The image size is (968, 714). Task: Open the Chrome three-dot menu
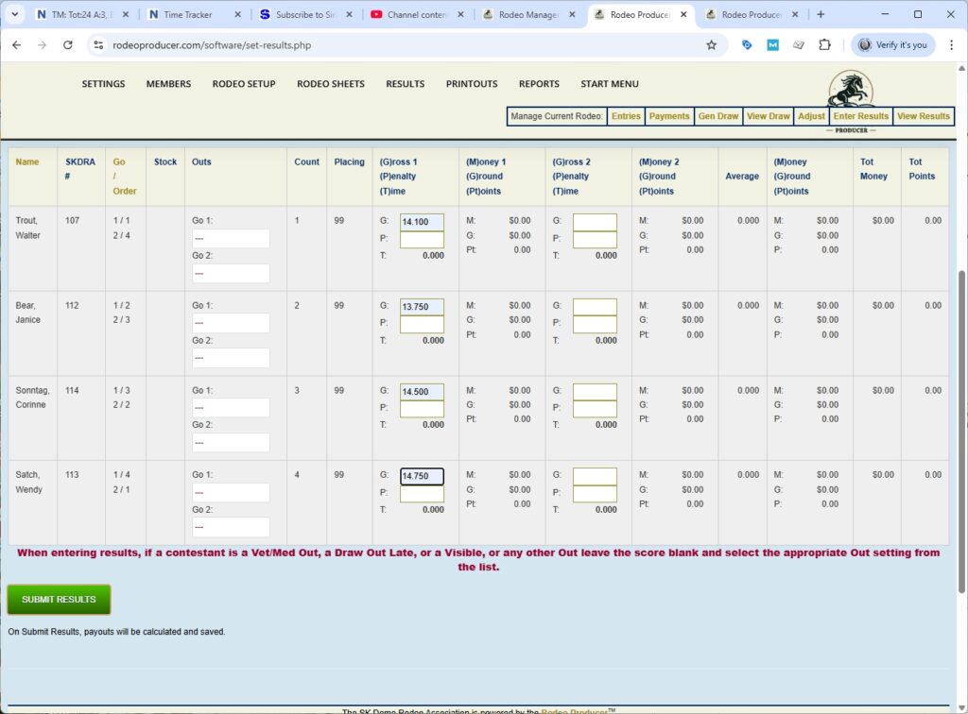click(x=953, y=44)
